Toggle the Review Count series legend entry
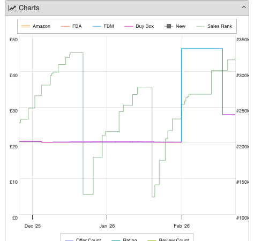This screenshot has width=254, height=241. pyautogui.click(x=168, y=239)
